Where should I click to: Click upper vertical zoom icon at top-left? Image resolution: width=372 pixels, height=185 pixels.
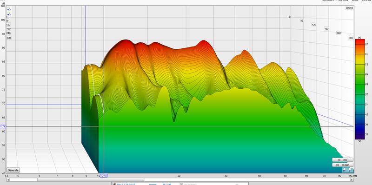pyautogui.click(x=9, y=9)
